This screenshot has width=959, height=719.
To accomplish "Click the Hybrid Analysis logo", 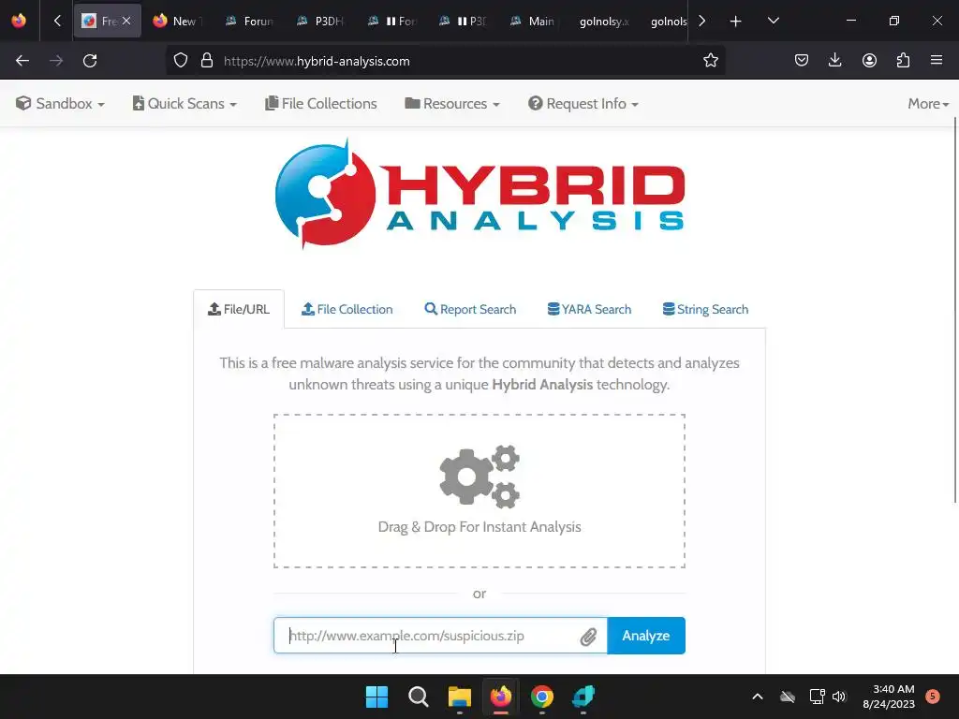I will point(479,194).
